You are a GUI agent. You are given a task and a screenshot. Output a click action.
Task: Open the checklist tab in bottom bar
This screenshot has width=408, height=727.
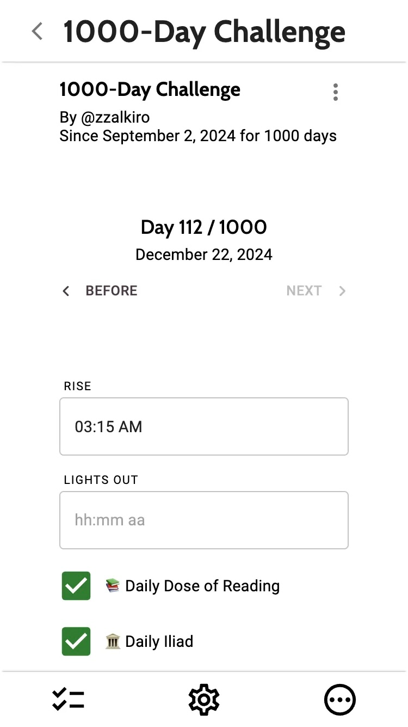coord(68,699)
